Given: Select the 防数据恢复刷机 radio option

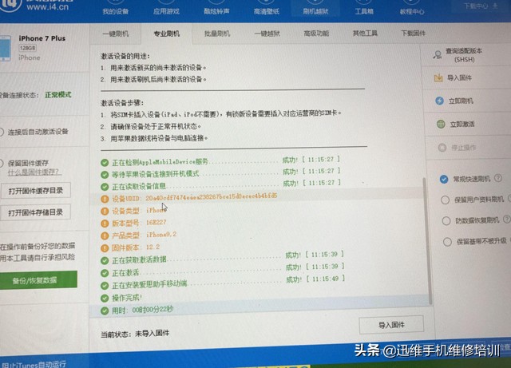Looking at the screenshot, I should (x=446, y=220).
